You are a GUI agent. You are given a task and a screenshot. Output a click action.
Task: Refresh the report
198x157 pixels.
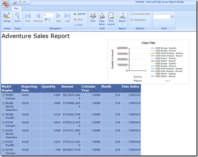(x=80, y=14)
